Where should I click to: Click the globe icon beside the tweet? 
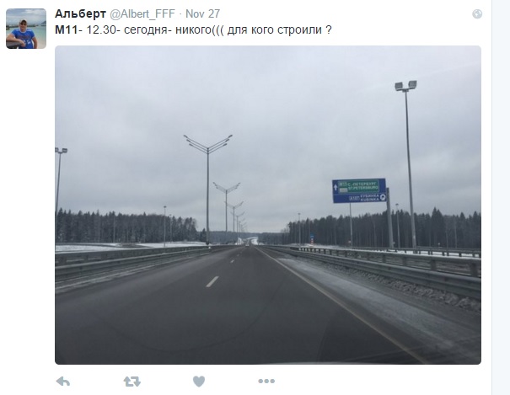(477, 14)
